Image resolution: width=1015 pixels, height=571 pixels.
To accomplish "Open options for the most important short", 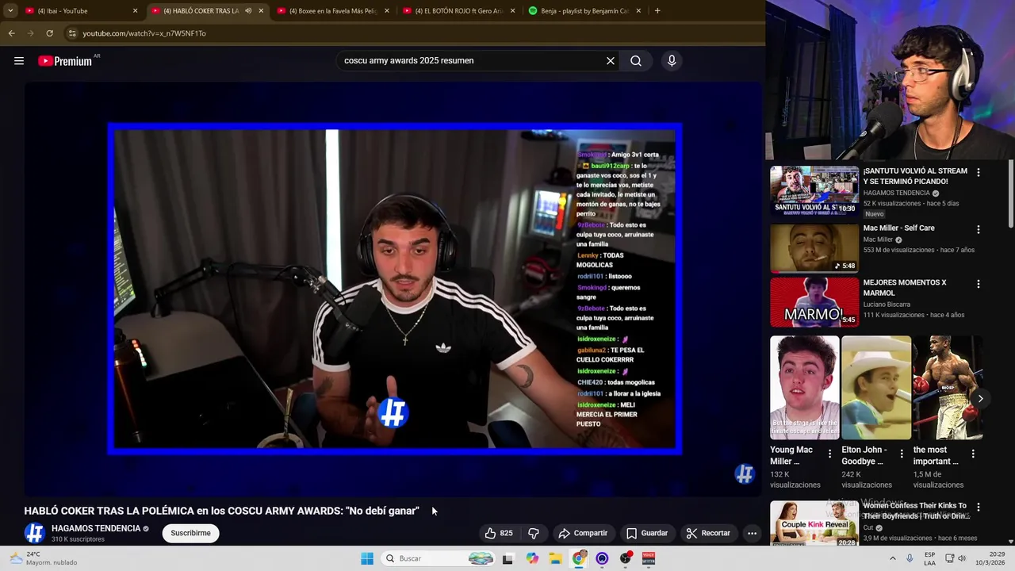I will click(973, 454).
